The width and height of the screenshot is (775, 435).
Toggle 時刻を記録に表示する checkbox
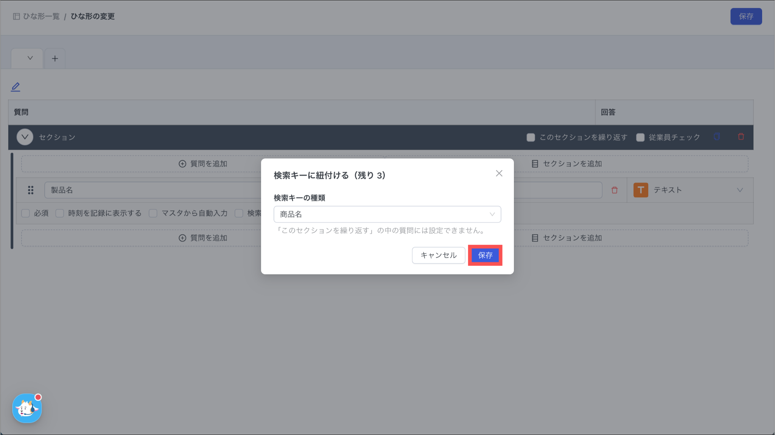point(60,214)
